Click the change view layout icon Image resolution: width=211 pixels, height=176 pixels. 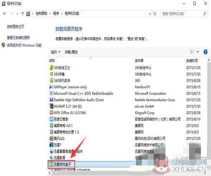[192, 52]
